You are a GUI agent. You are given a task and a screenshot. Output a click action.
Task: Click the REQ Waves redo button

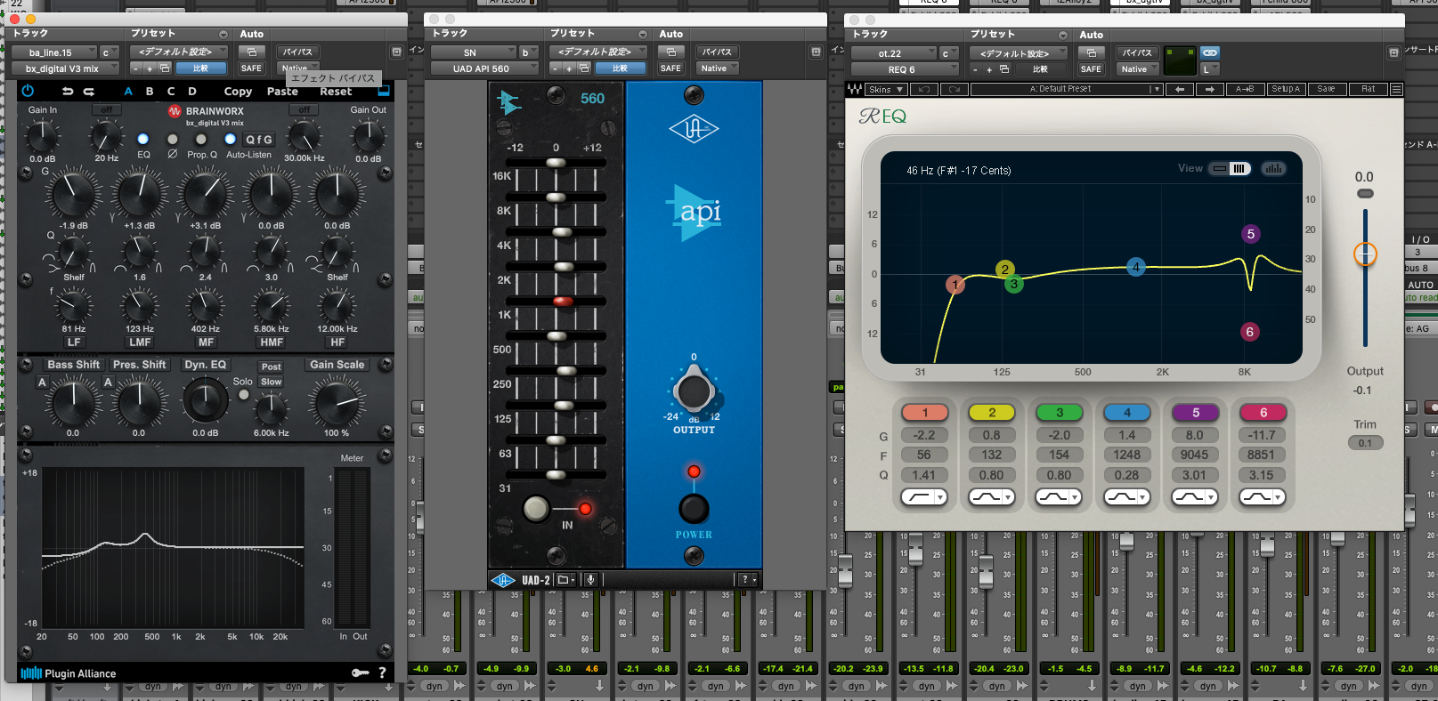click(x=955, y=89)
